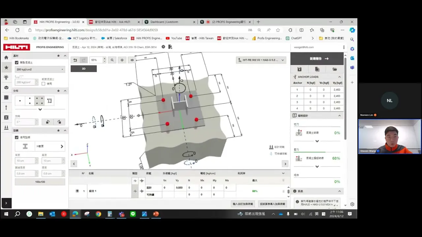422x237 pixels.
Task: Open the HIT-RE 500 V3 anchor dropdown
Action: [x=261, y=60]
